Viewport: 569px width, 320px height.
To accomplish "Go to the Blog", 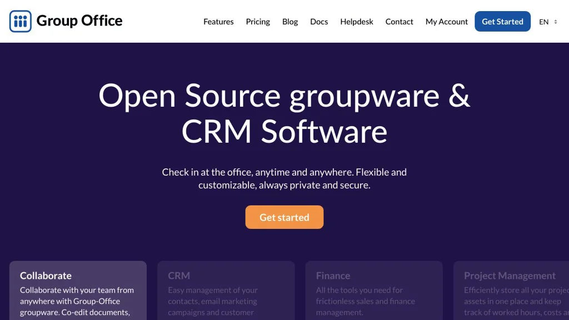I will pyautogui.click(x=290, y=22).
